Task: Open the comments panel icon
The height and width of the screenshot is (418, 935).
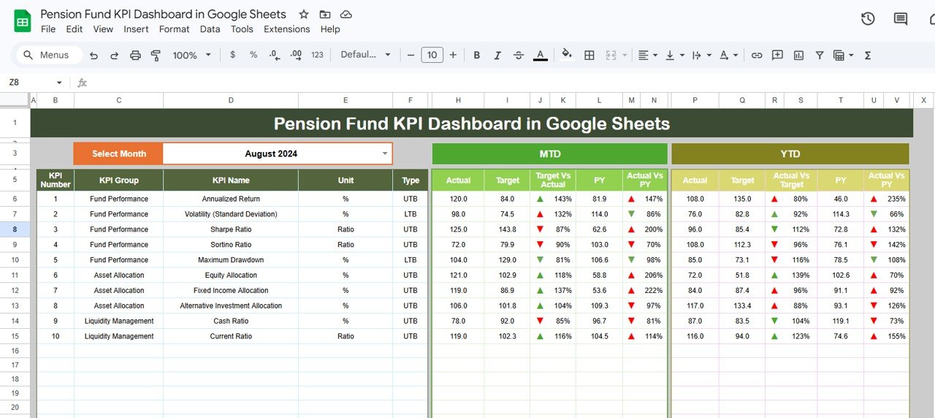Action: click(x=901, y=19)
